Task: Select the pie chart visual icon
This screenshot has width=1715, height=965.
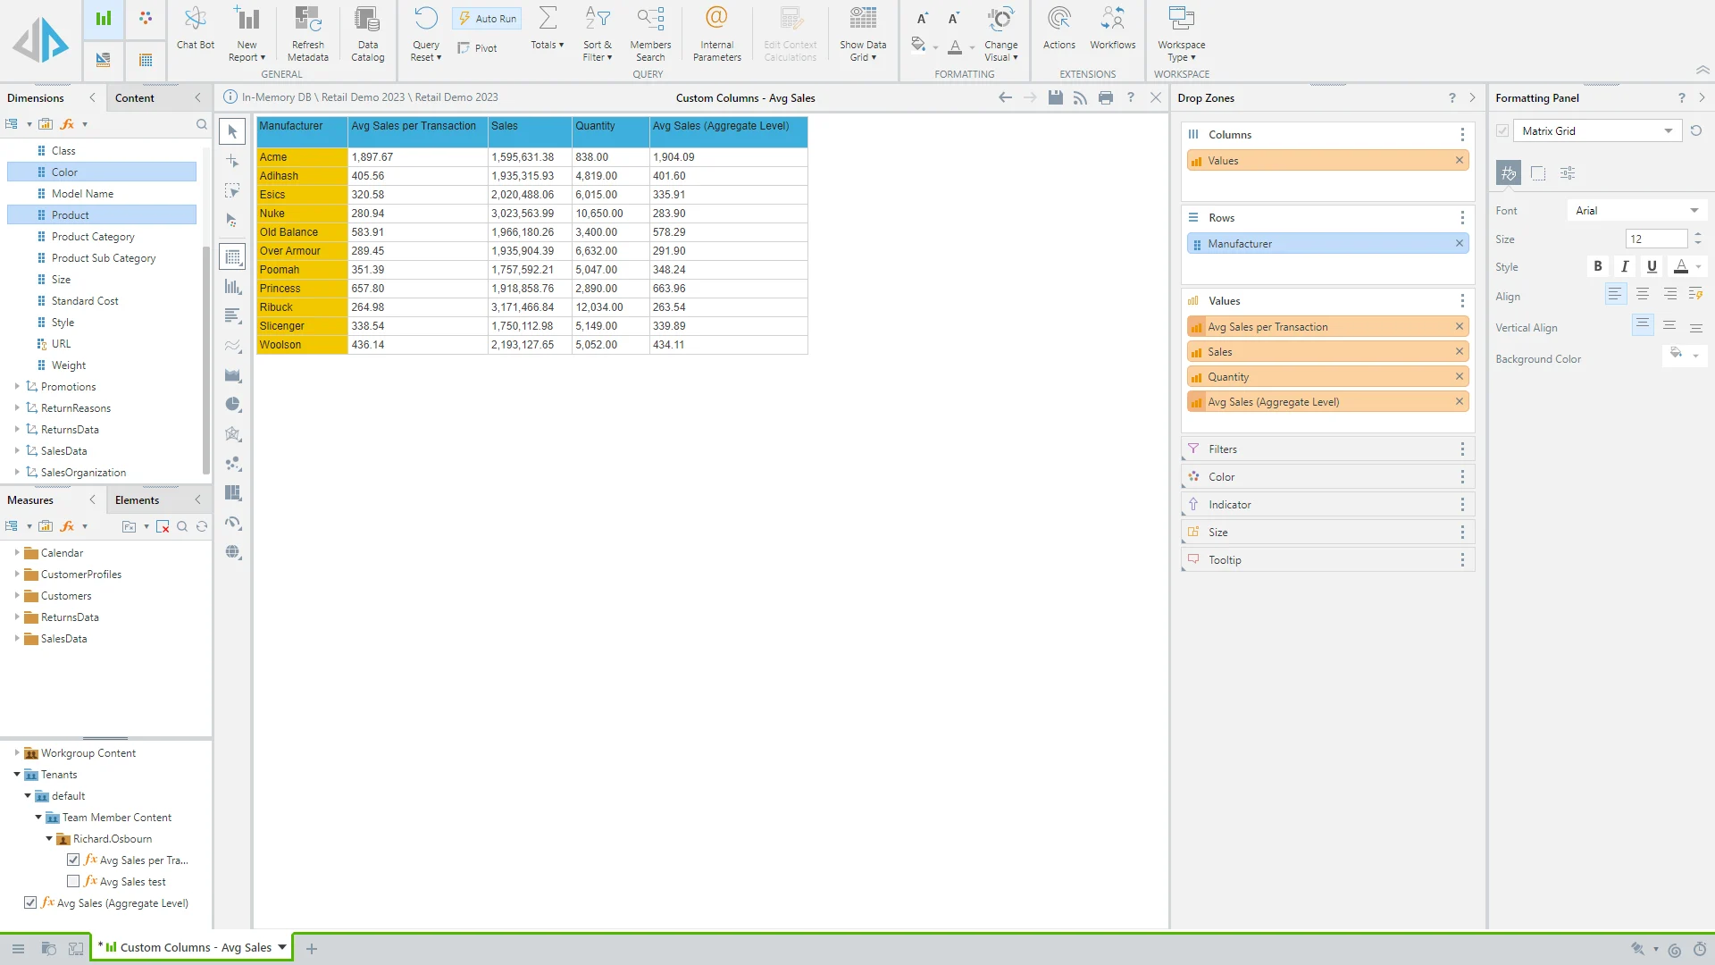Action: pos(233,405)
